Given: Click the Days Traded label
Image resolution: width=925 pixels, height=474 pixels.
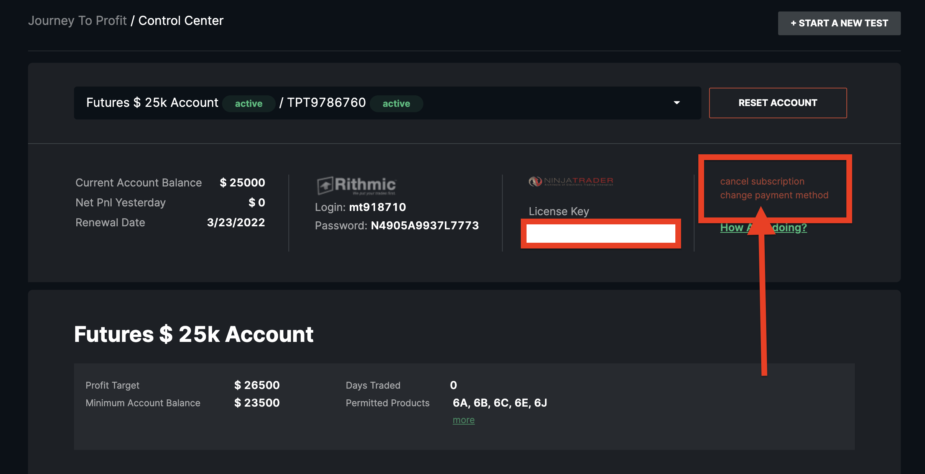Looking at the screenshot, I should 373,385.
